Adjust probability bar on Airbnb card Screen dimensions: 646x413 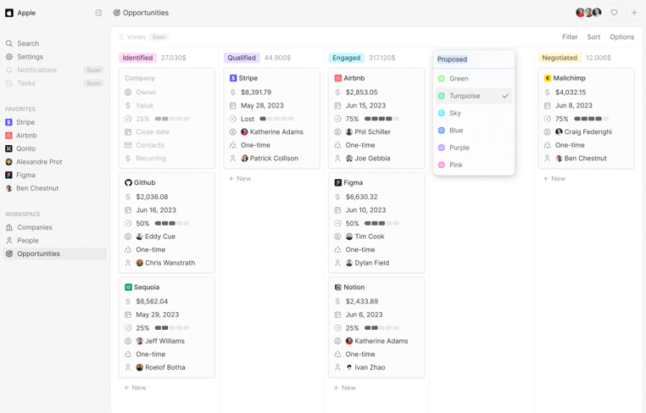pos(381,119)
